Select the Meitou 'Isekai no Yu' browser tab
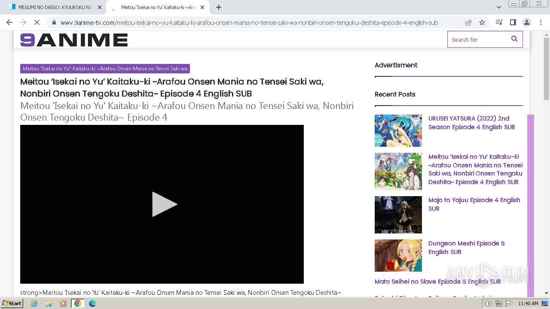 (x=158, y=7)
